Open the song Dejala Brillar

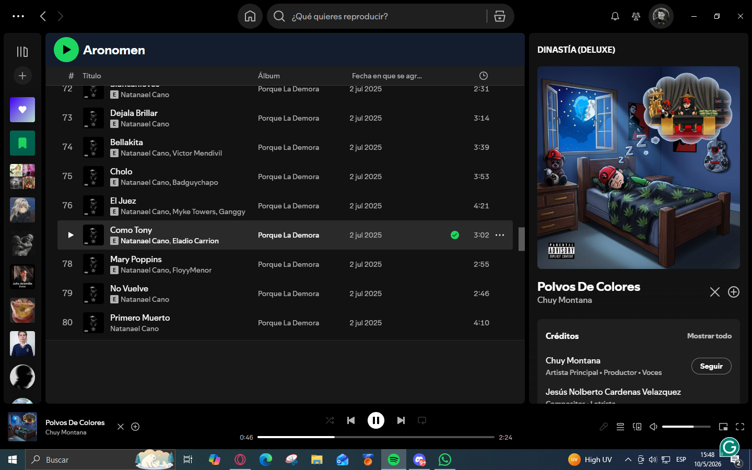pyautogui.click(x=134, y=113)
